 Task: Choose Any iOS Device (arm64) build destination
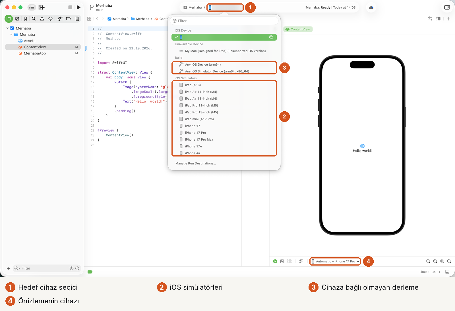click(x=224, y=64)
